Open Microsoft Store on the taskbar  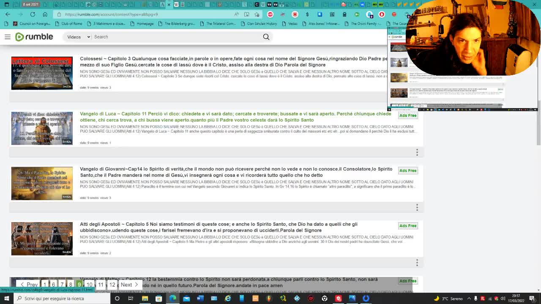(158, 299)
